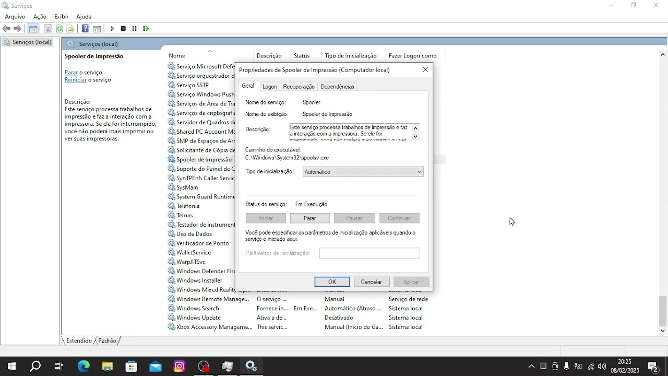Switch to the Logon tab
This screenshot has width=668, height=376.
tap(269, 87)
